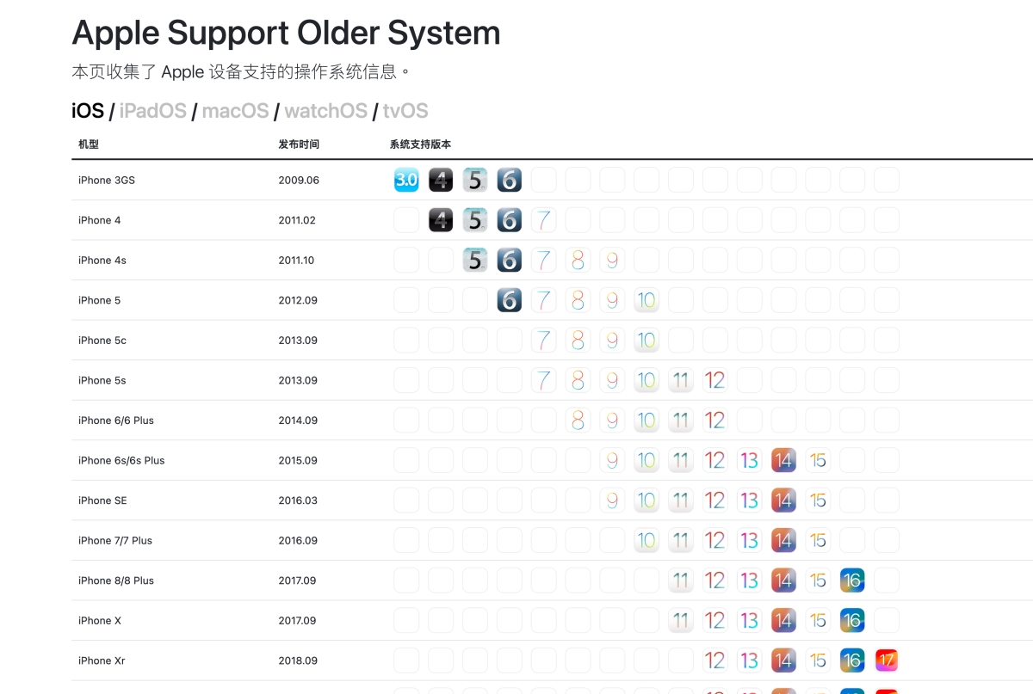Select the active iOS tab
The height and width of the screenshot is (694, 1033).
[x=87, y=111]
